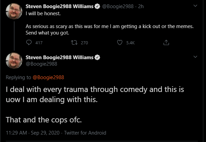Click the 11:29 AM · Sep 29, 2020 timestamp
The image size is (206, 142).
tap(33, 133)
